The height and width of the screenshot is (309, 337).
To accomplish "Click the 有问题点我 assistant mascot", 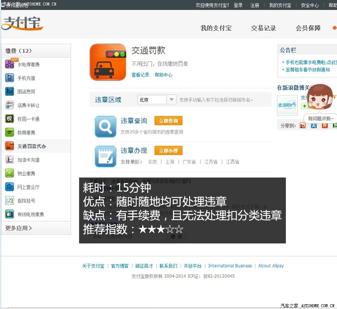I will 320,97.
